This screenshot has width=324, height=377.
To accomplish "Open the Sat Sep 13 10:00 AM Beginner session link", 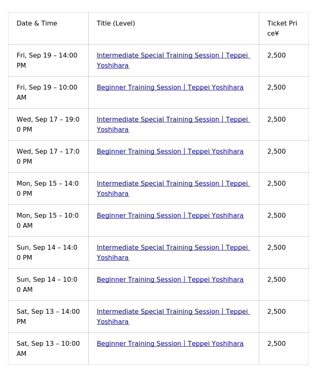I will click(170, 344).
